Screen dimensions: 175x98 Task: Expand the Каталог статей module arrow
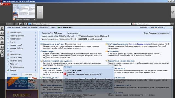tap(36, 45)
